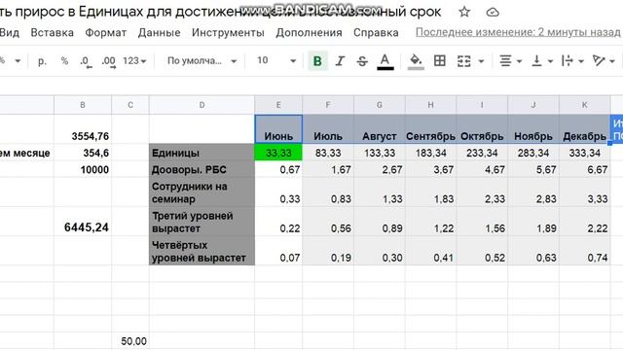The image size is (623, 350).
Task: Open the cell borders menu
Action: tap(439, 60)
